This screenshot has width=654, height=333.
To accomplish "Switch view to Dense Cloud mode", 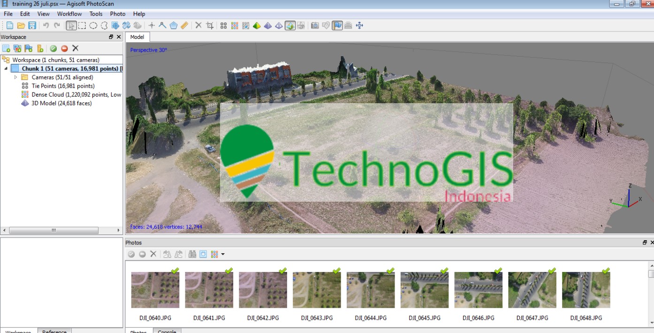I will click(x=235, y=25).
